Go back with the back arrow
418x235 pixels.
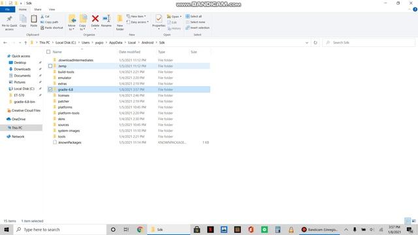pos(5,42)
